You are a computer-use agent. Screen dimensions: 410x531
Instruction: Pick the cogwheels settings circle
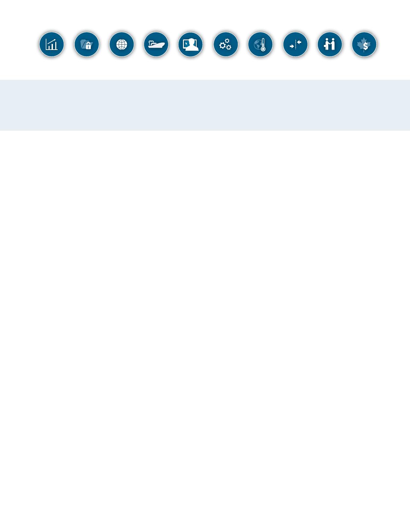pyautogui.click(x=226, y=44)
